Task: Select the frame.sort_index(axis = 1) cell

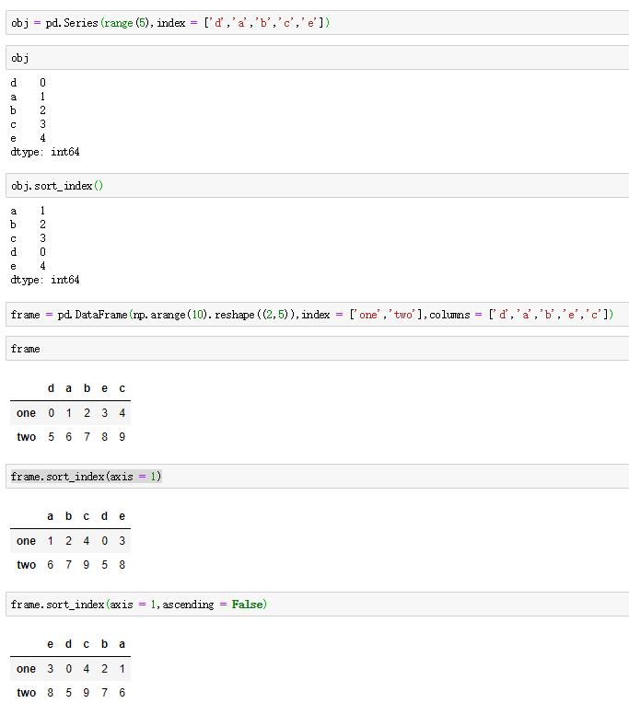Action: coord(317,476)
